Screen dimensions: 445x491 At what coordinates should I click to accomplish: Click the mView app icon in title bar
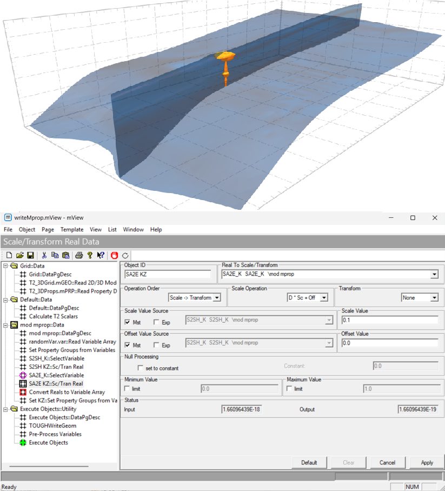(8, 217)
